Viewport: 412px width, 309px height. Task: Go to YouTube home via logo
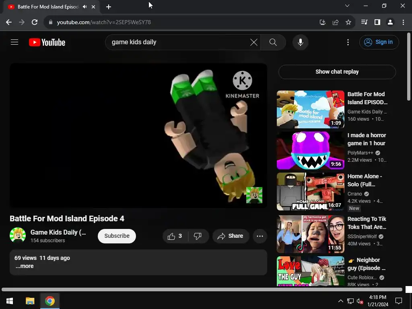[x=47, y=42]
